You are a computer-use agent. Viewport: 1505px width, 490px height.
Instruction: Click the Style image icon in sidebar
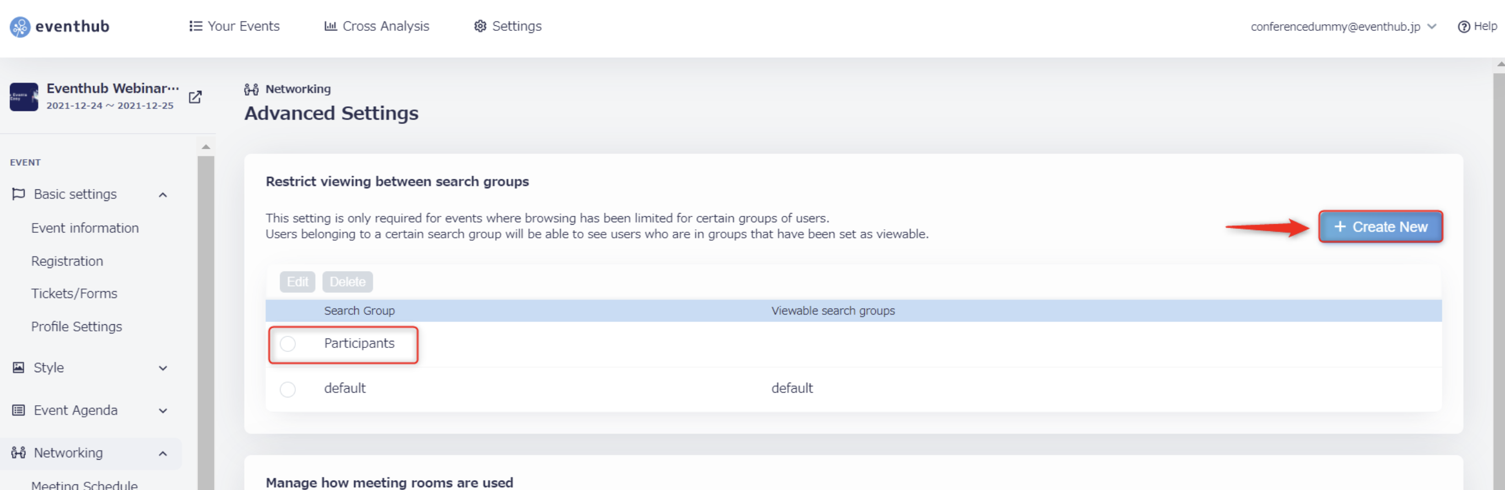(x=19, y=367)
